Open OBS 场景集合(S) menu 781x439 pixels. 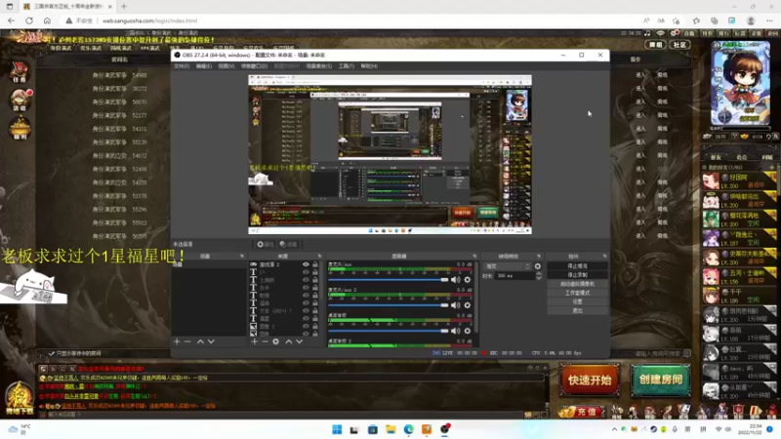click(x=319, y=66)
